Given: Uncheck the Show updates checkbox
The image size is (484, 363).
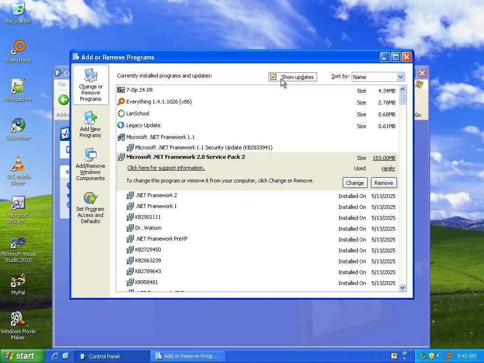Looking at the screenshot, I should pyautogui.click(x=274, y=77).
